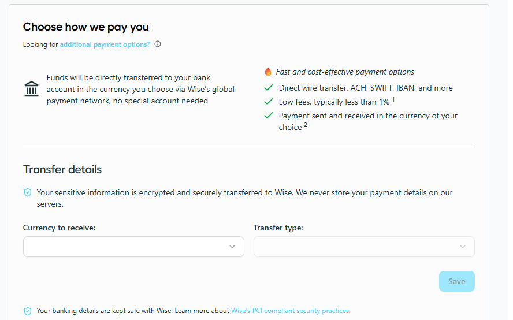Open the additional payment options link
The width and height of the screenshot is (513, 320).
(x=105, y=44)
